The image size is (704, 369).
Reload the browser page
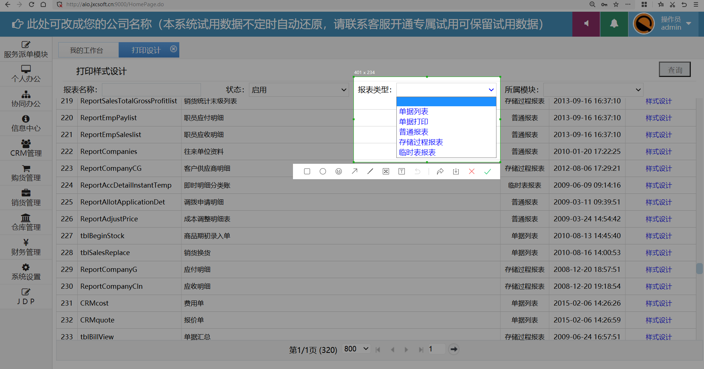click(x=32, y=4)
